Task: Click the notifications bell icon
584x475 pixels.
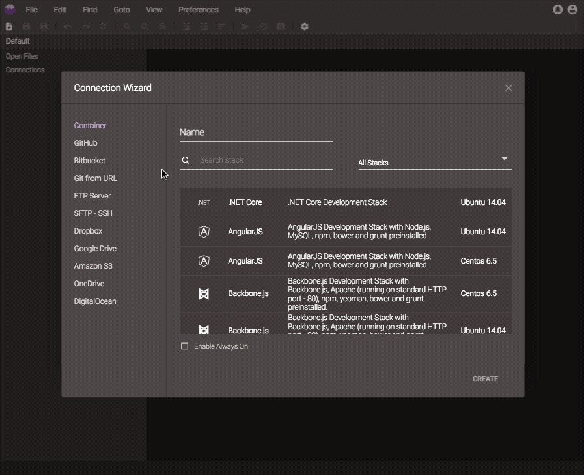Action: pos(557,9)
